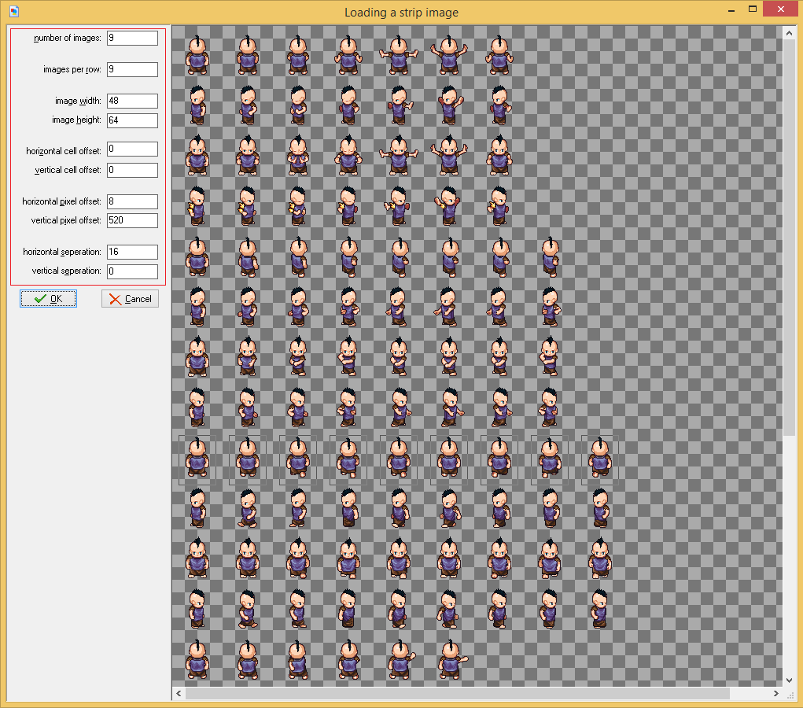Viewport: 803px width, 708px height.
Task: Minimize the Loading a strip image window
Action: [731, 9]
